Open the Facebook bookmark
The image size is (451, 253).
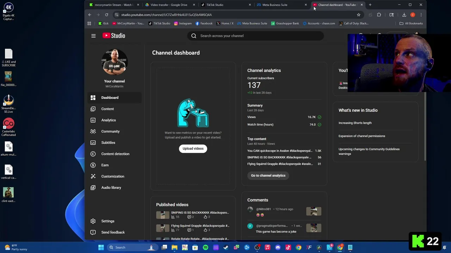pyautogui.click(x=204, y=24)
